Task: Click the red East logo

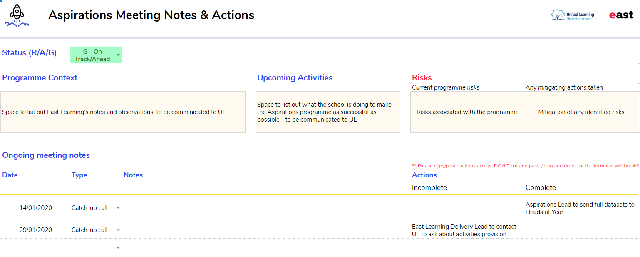Action: pos(621,15)
